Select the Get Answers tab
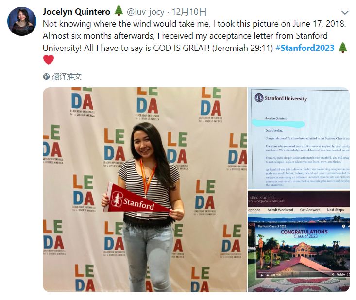This screenshot has width=356, height=300. pos(310,210)
